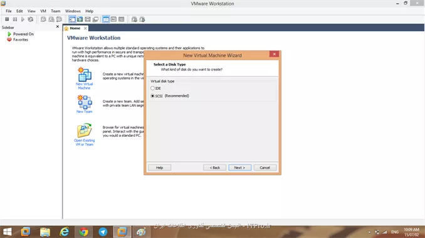Close the Home tab with its X
This screenshot has width=425, height=238.
(x=85, y=28)
